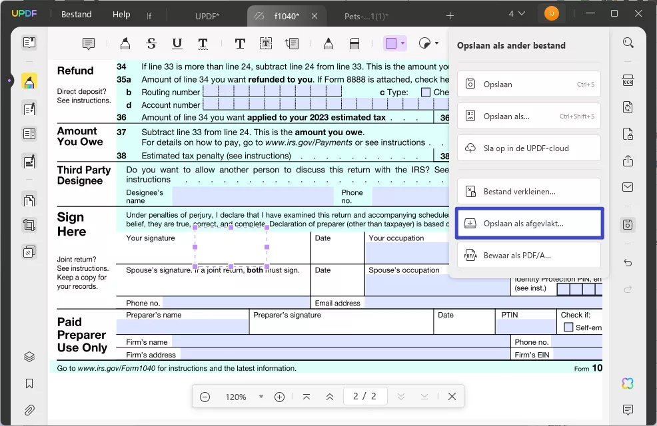Tick the Self-employed checkbox

(x=568, y=327)
